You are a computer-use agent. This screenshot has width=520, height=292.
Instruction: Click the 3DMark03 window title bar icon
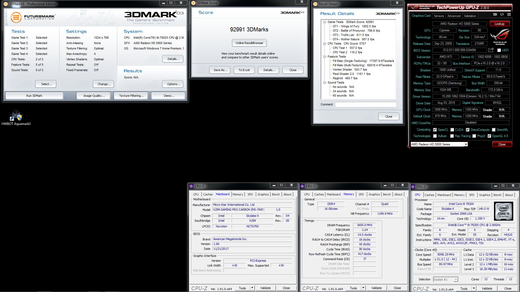6,4
